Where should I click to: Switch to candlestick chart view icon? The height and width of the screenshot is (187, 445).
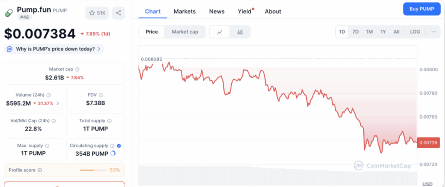click(x=239, y=32)
